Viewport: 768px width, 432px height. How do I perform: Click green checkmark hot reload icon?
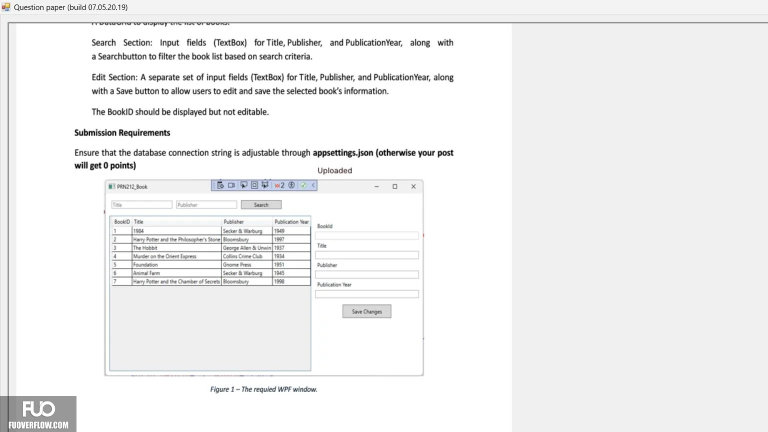pos(303,185)
